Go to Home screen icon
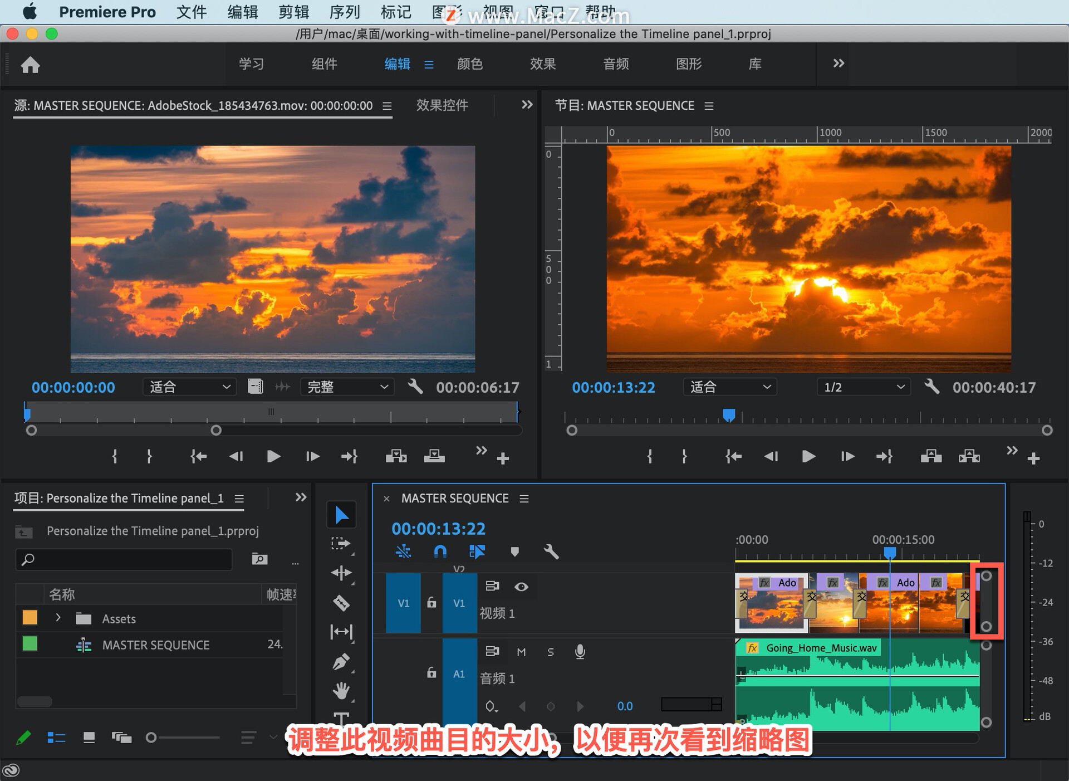Screen dimensions: 1069x781 click(30, 65)
